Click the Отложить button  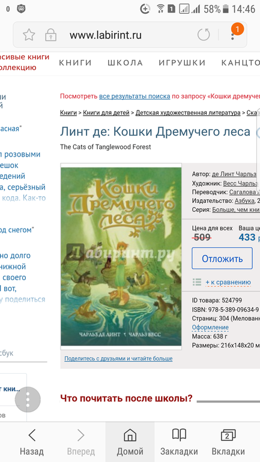tap(222, 259)
